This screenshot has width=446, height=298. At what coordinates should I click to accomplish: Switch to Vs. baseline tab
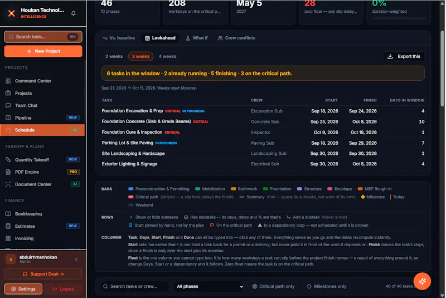[x=119, y=38]
